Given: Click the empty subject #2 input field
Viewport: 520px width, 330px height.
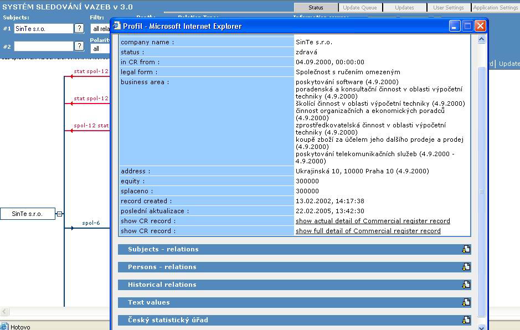Looking at the screenshot, I should (43, 46).
